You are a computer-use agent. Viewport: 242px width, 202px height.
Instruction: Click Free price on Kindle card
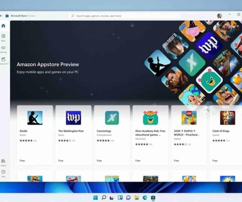[x=22, y=161]
